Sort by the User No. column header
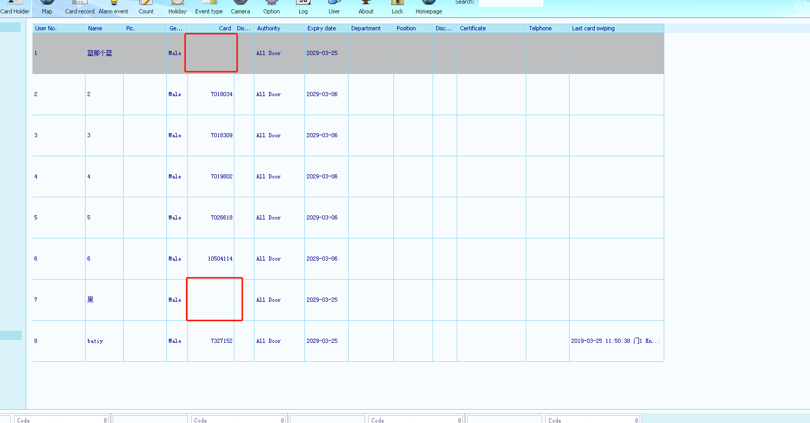This screenshot has width=810, height=423. point(58,28)
